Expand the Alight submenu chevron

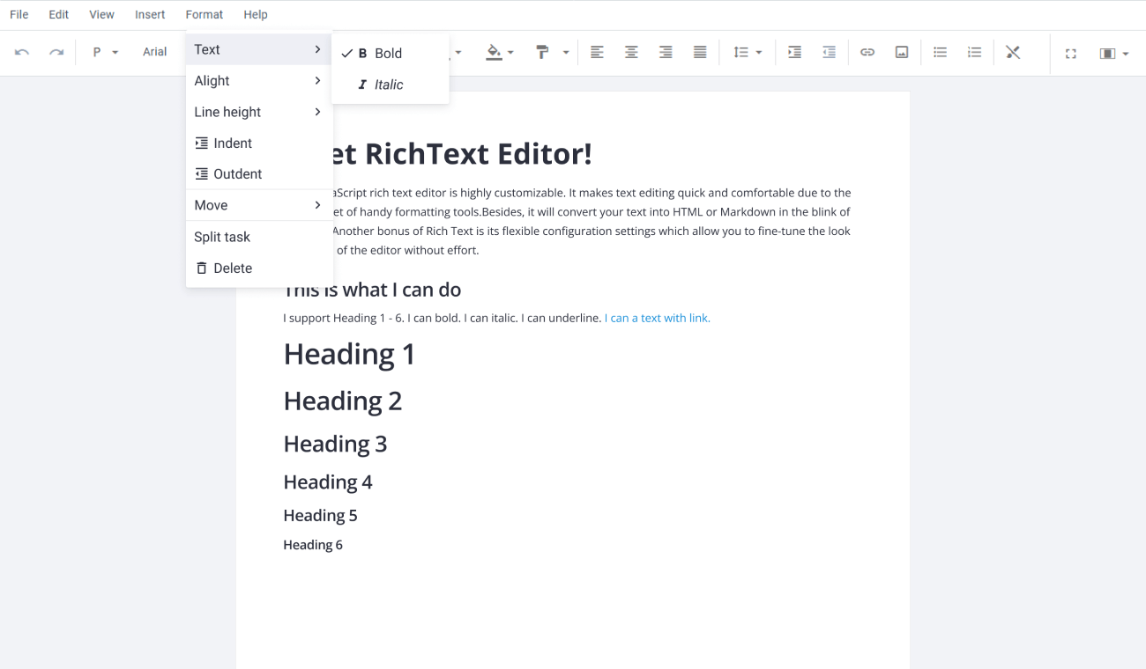coord(317,81)
